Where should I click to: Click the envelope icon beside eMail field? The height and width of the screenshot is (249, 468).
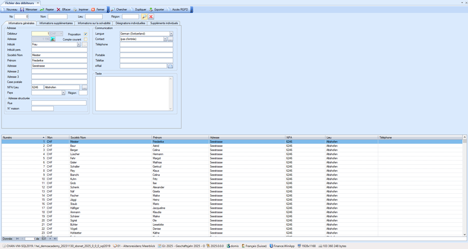pos(170,66)
